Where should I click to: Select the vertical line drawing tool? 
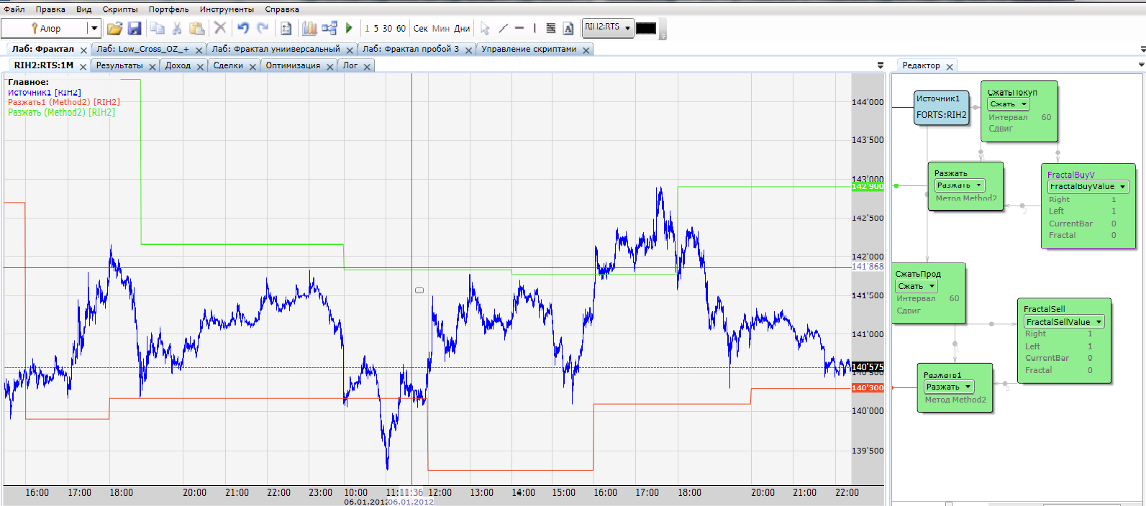tap(535, 28)
